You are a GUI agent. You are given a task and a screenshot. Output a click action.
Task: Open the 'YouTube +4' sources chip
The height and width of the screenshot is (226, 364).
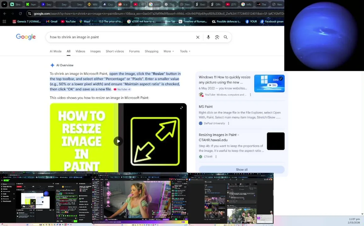(122, 89)
